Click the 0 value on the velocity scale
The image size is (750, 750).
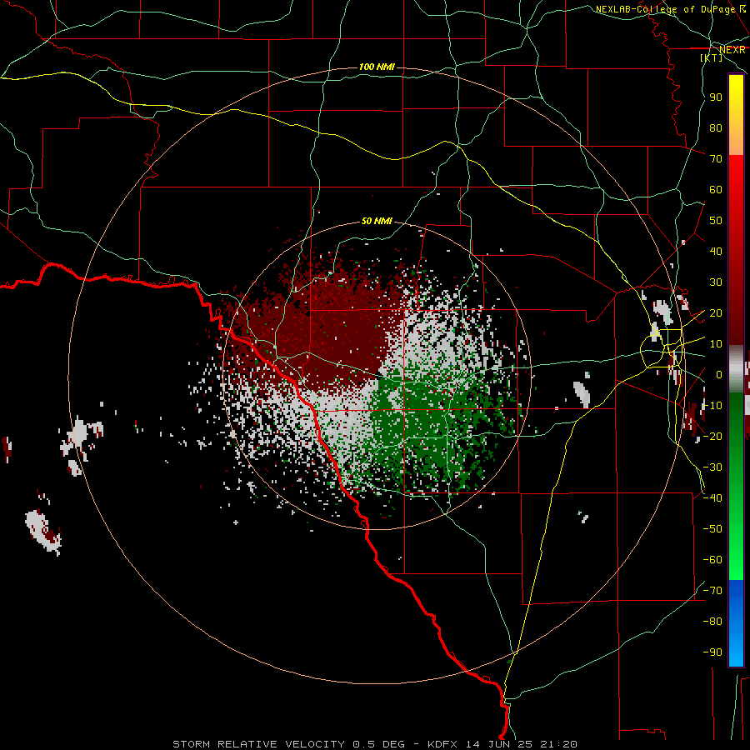tap(719, 374)
